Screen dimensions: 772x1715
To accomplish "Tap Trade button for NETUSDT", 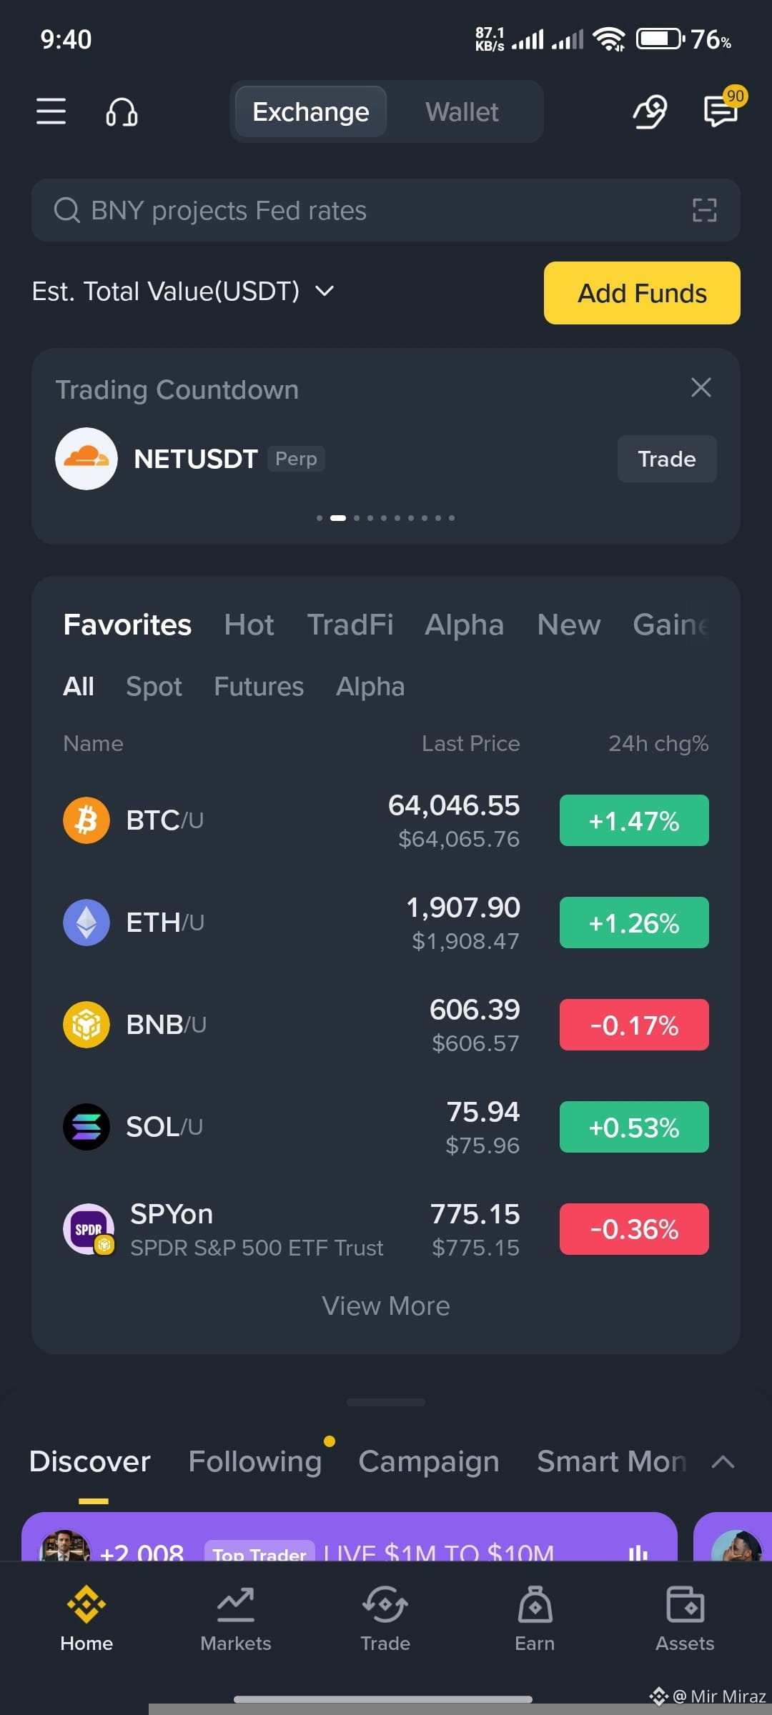I will [667, 459].
